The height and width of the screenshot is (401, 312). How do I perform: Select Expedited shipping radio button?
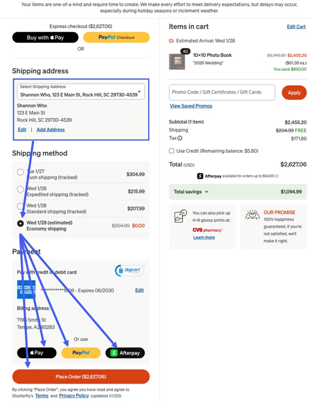(21, 189)
